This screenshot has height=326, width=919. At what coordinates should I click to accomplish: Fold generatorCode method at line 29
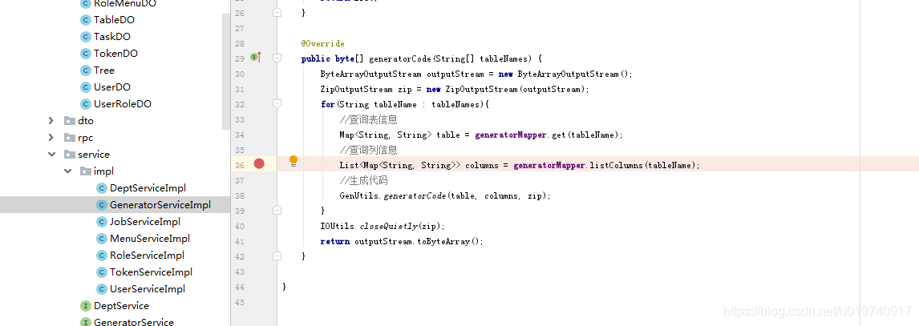[x=277, y=58]
